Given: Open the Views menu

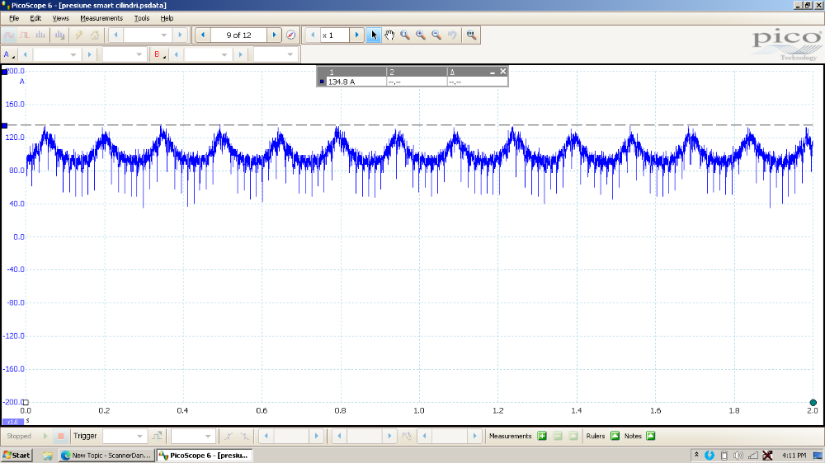Looking at the screenshot, I should (61, 18).
